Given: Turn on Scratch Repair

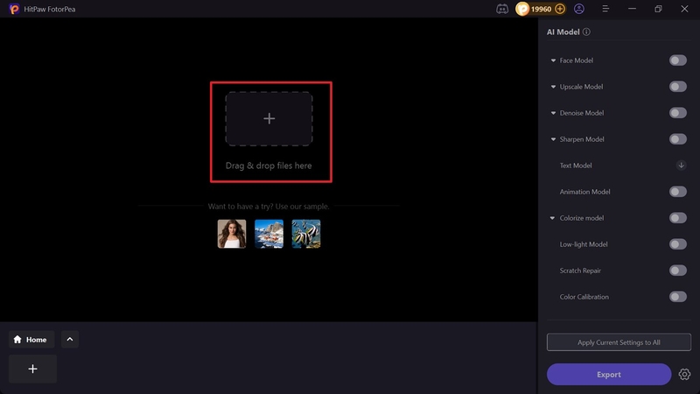Looking at the screenshot, I should tap(677, 271).
